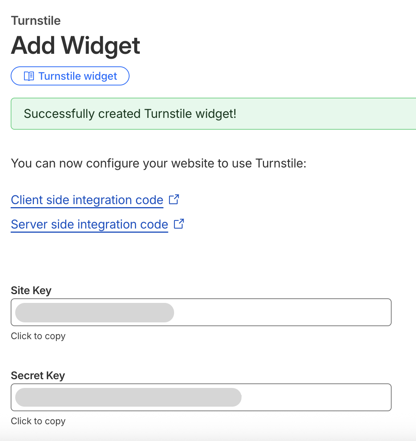Click external-link icon beside Client side integration code

coord(174,200)
